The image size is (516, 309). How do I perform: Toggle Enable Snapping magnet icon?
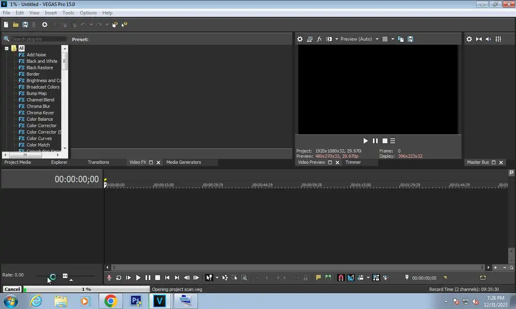tap(341, 278)
